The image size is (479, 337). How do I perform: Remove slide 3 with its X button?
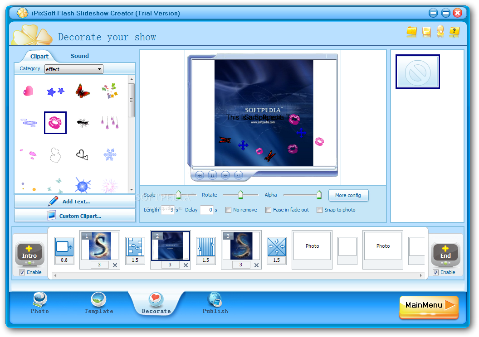tap(257, 265)
